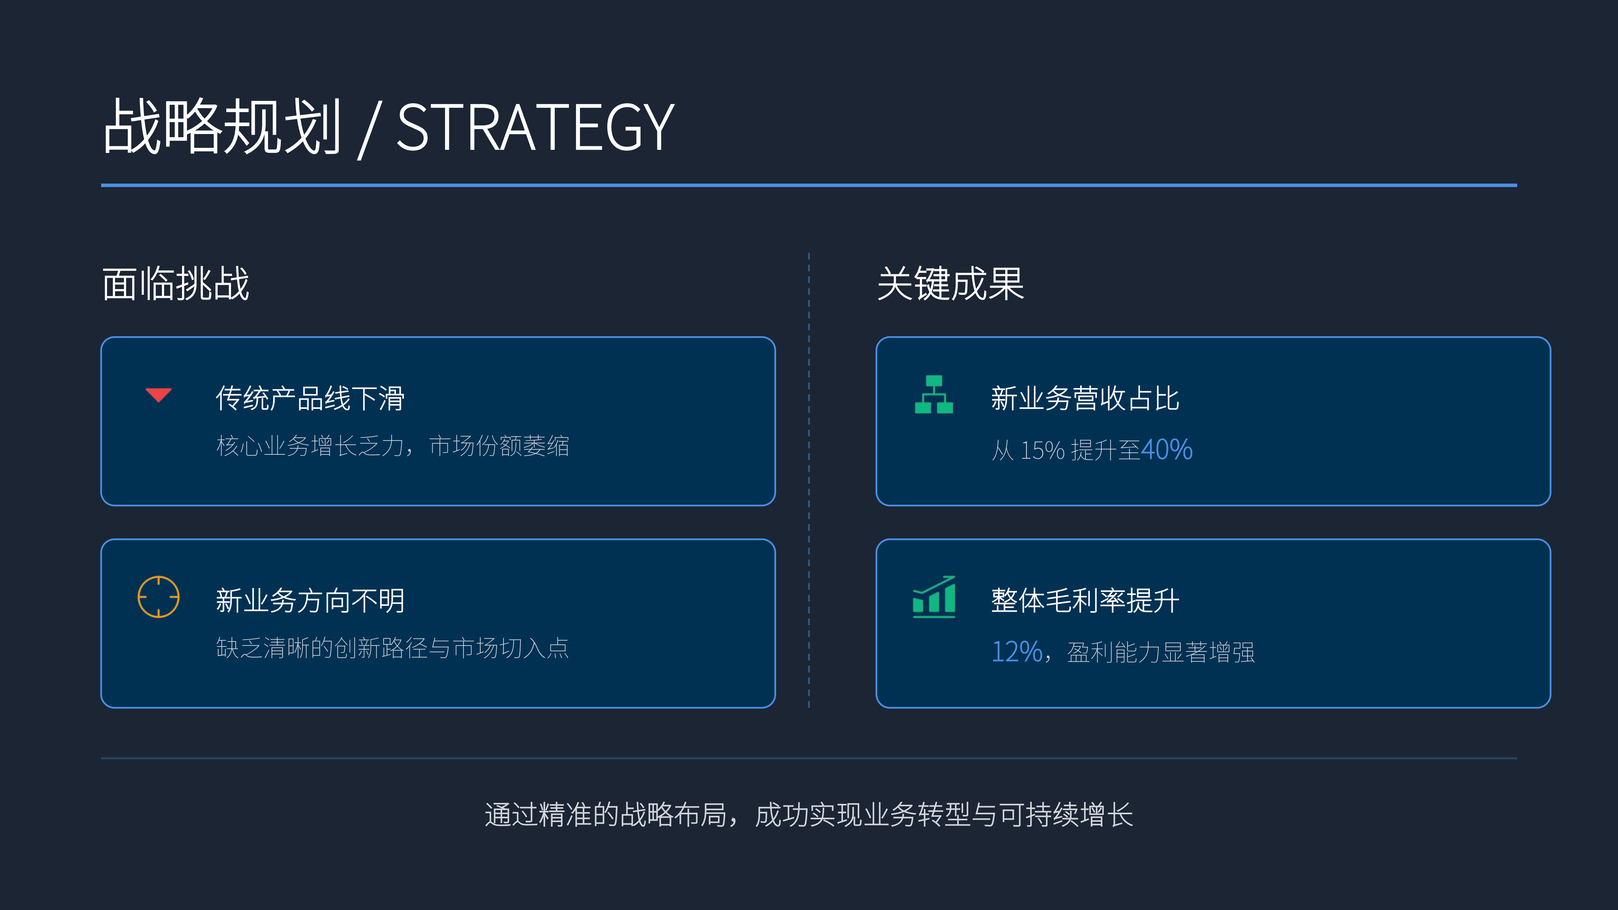Click the orange crosshair target icon
The height and width of the screenshot is (910, 1618).
click(x=158, y=597)
